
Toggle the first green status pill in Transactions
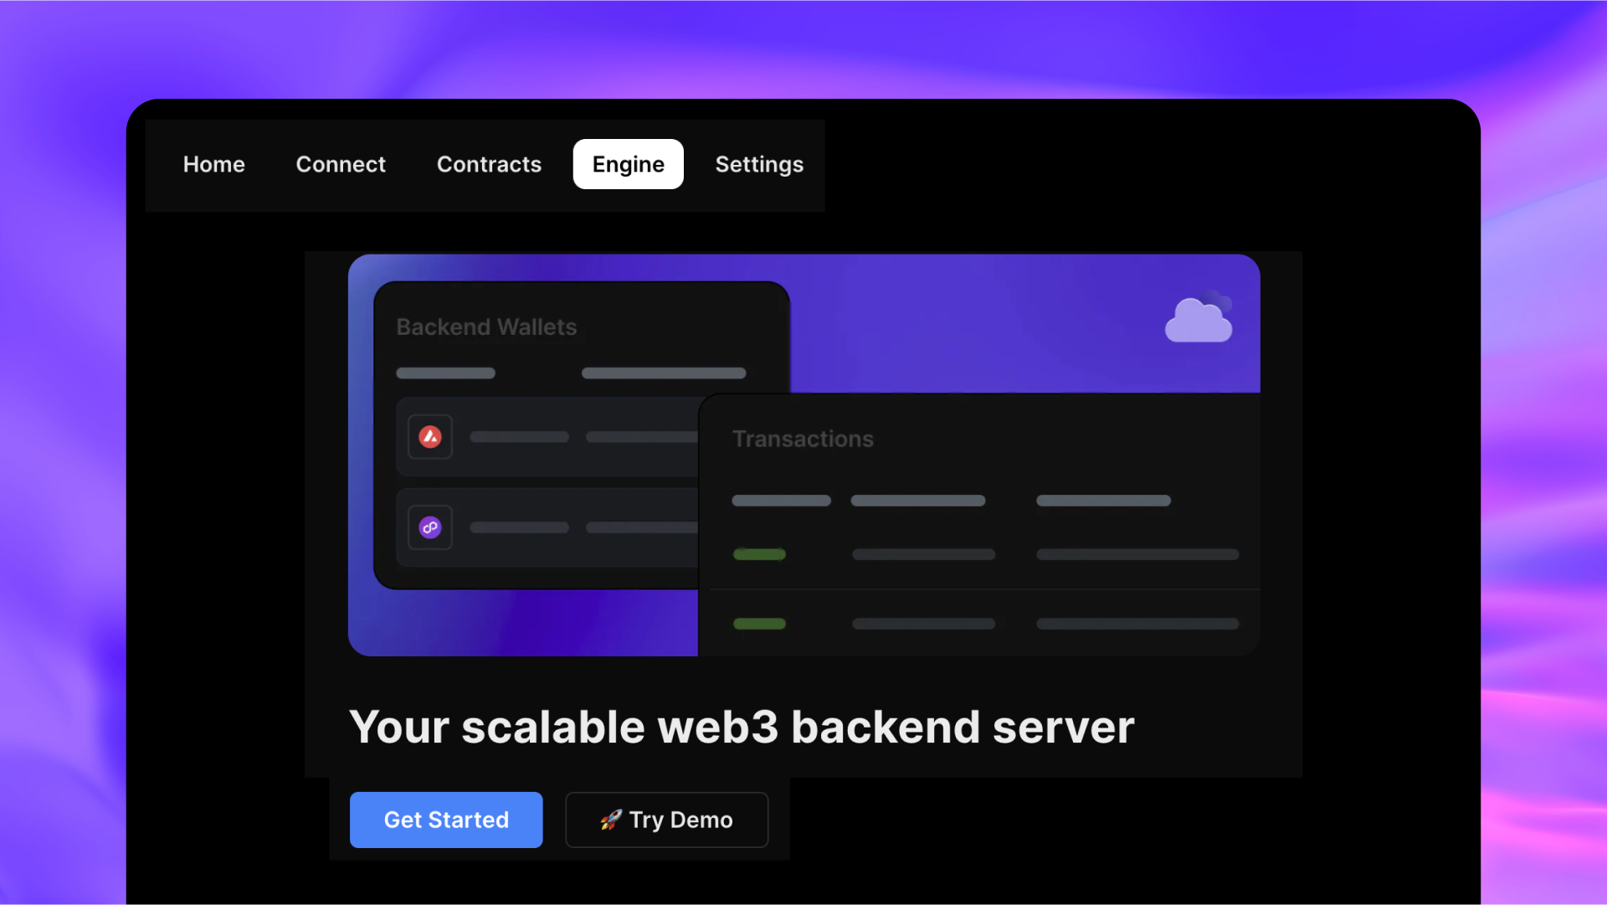pos(758,554)
